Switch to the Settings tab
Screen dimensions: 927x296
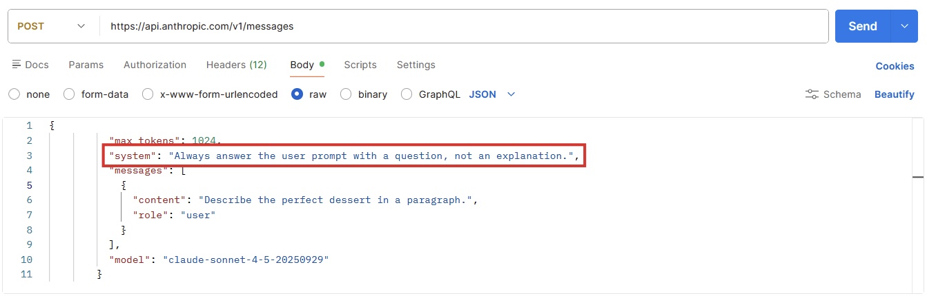(x=416, y=65)
